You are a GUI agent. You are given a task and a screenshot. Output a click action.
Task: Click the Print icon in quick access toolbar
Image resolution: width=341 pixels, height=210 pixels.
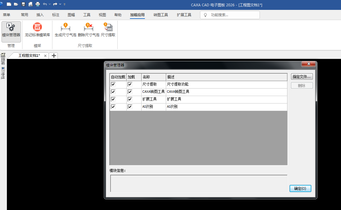(37, 4)
